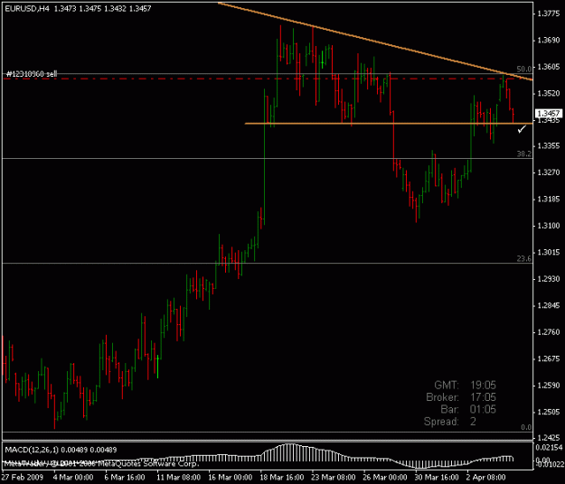Click the '4 Mar 00:00' time axis label
565x484 pixels.
pos(73,478)
